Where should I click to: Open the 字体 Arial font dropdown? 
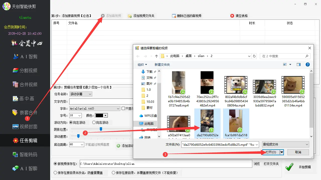tap(95, 108)
